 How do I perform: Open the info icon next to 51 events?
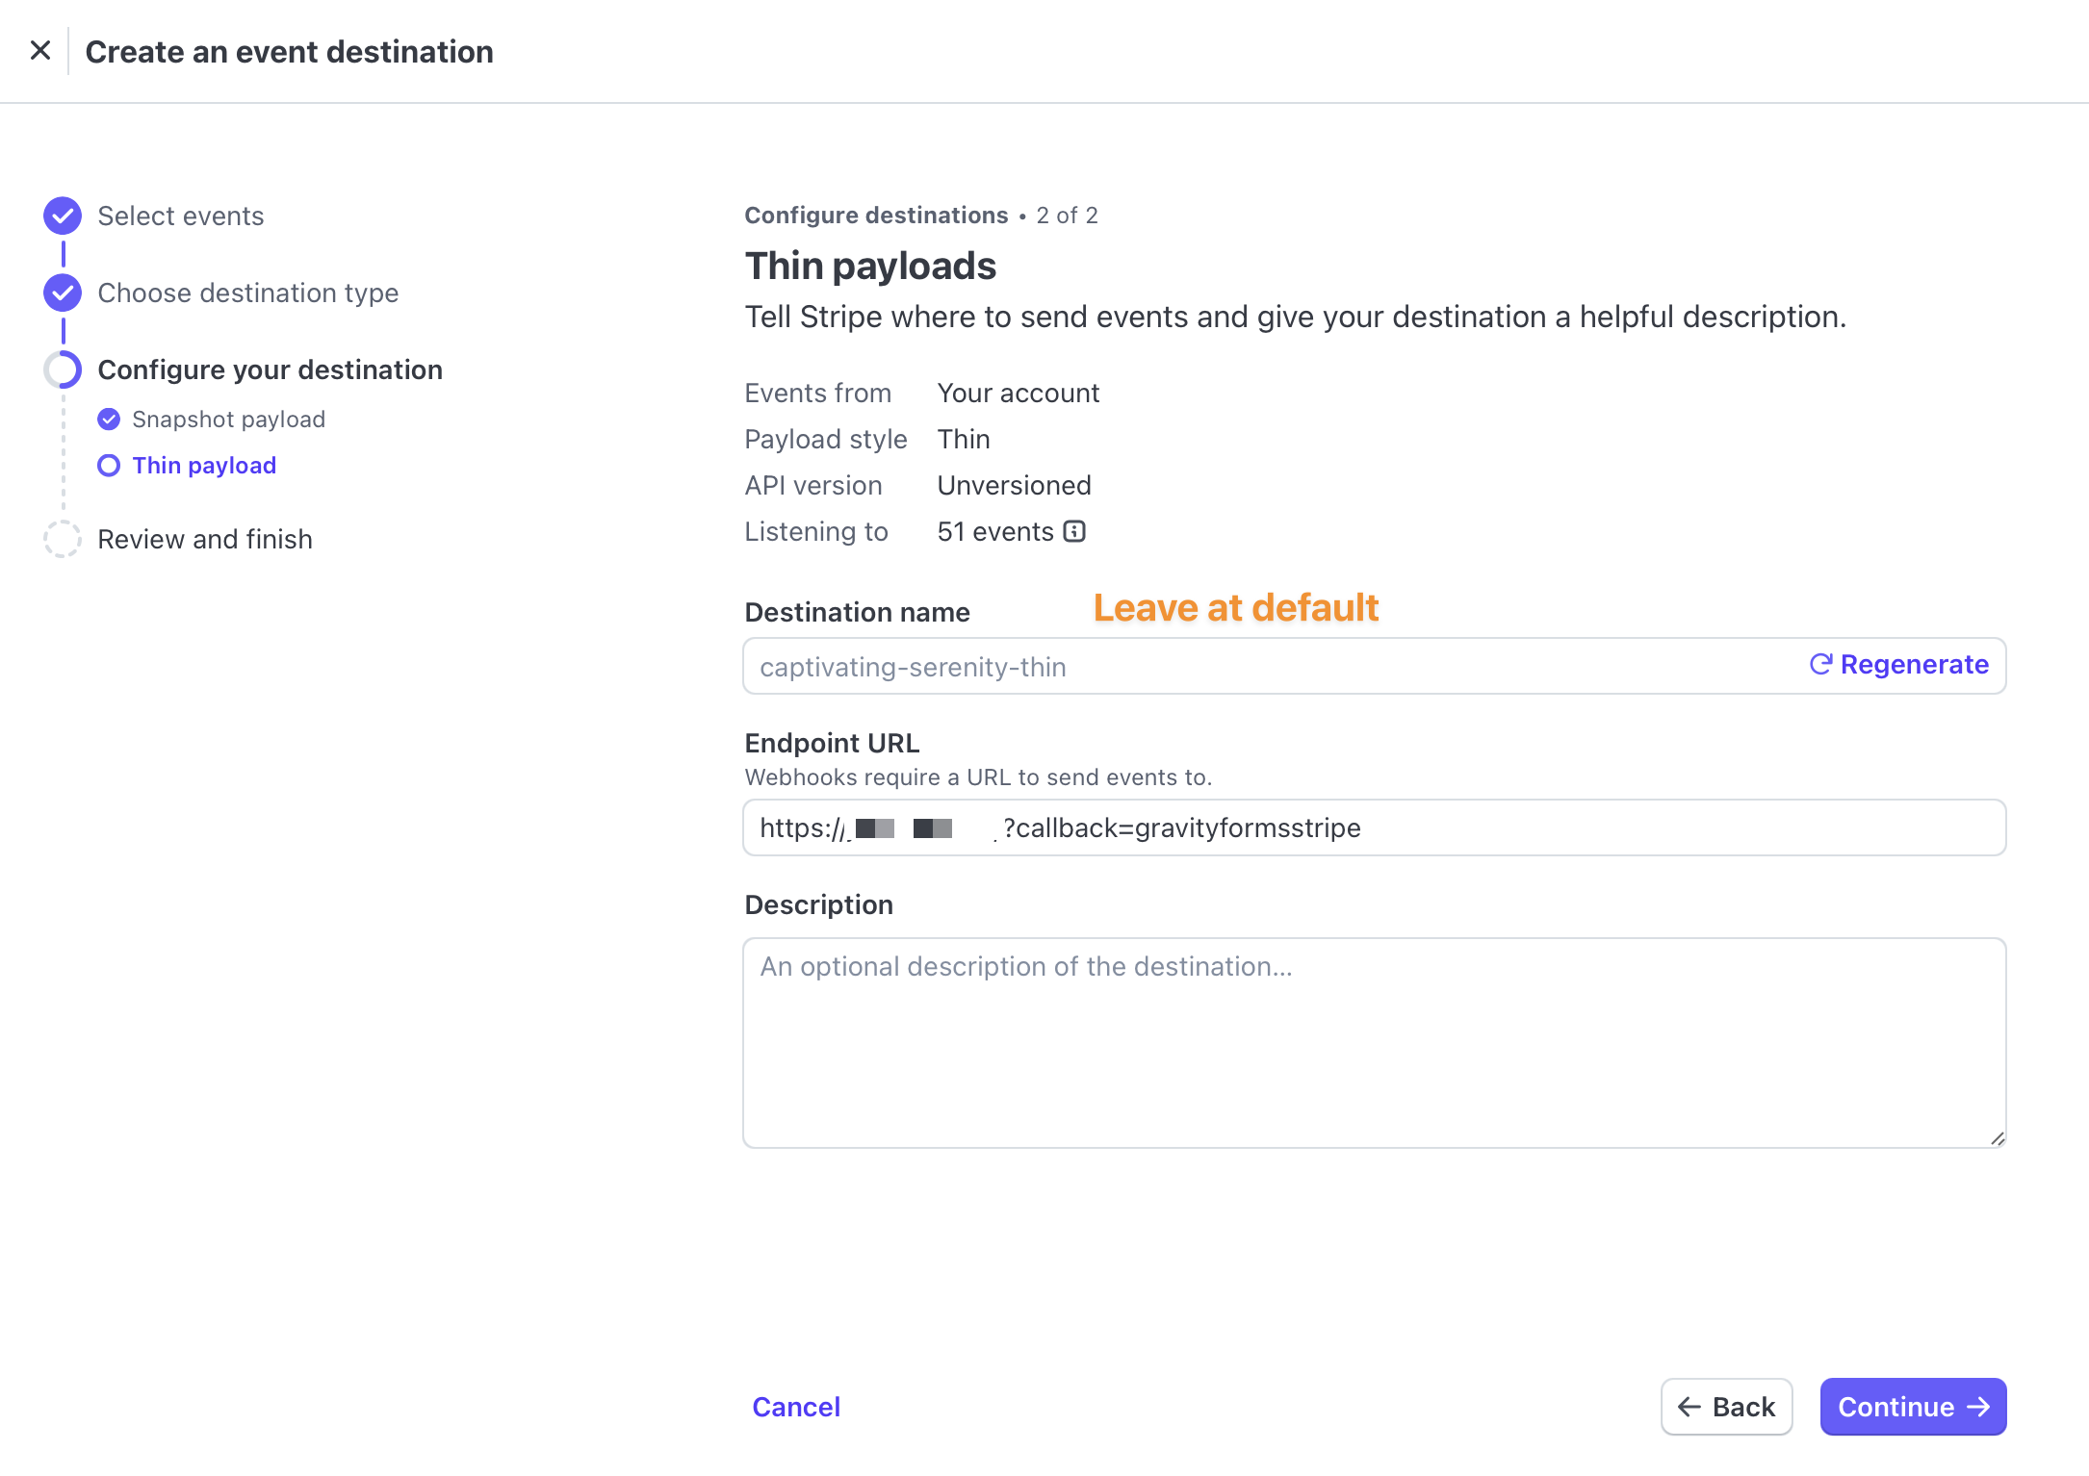coord(1074,531)
